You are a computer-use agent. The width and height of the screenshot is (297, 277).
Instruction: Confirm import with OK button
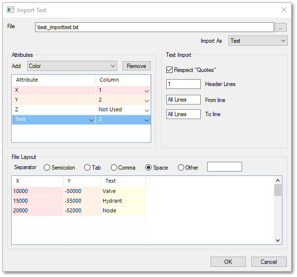(x=228, y=261)
